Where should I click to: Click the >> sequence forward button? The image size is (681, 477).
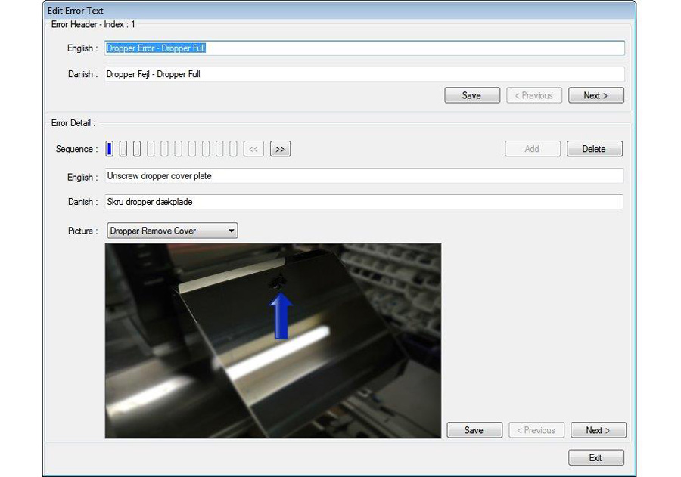[x=280, y=150]
